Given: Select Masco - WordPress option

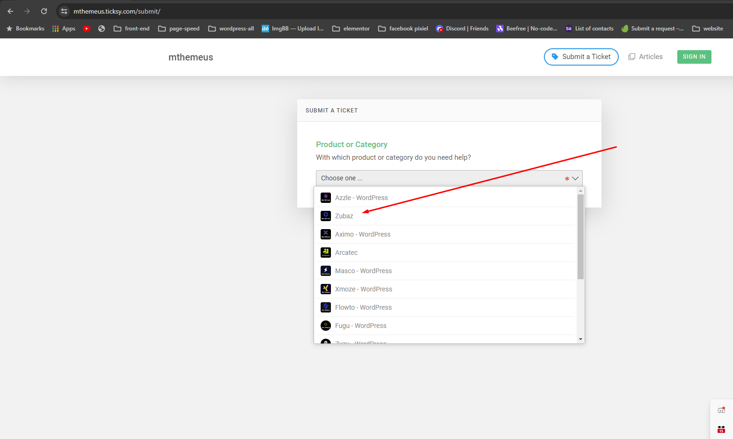Looking at the screenshot, I should coord(446,271).
